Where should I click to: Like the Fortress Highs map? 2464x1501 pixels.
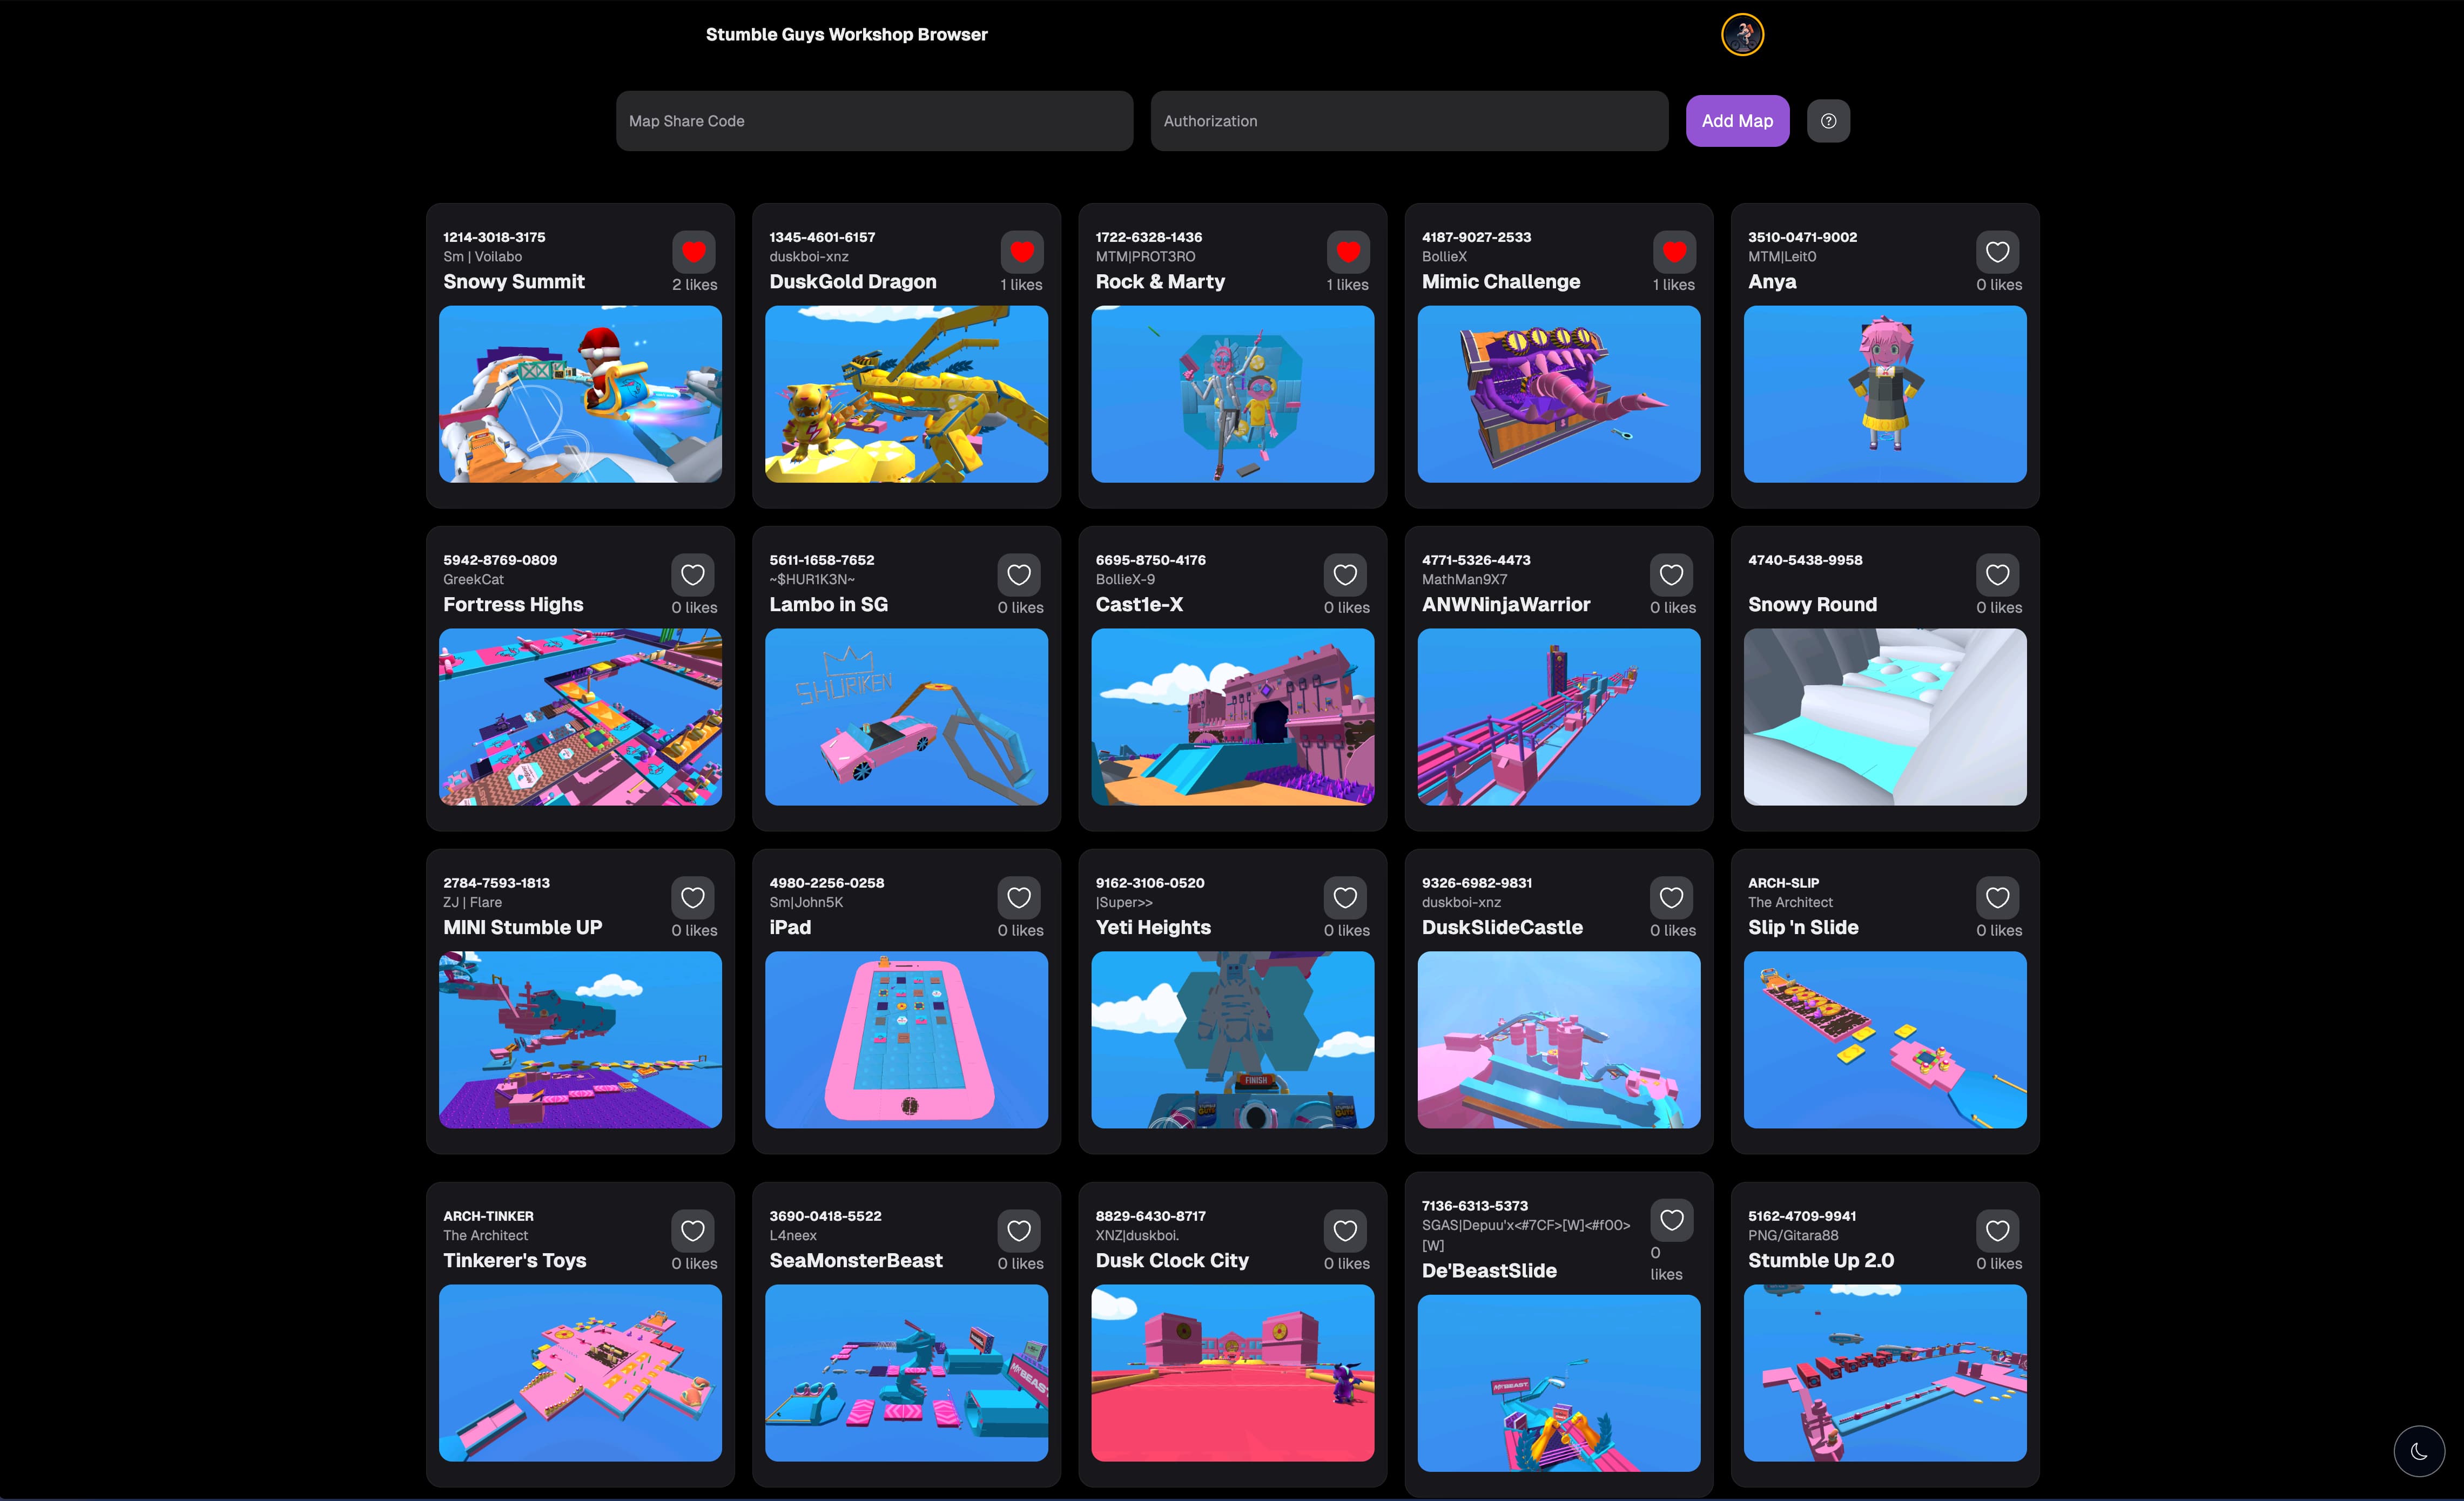point(693,574)
